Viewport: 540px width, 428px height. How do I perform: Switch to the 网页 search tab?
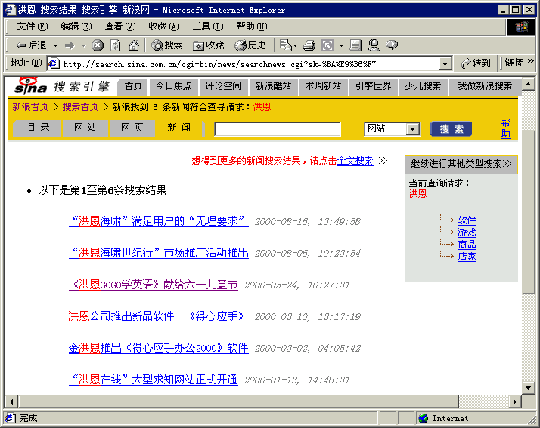click(132, 128)
